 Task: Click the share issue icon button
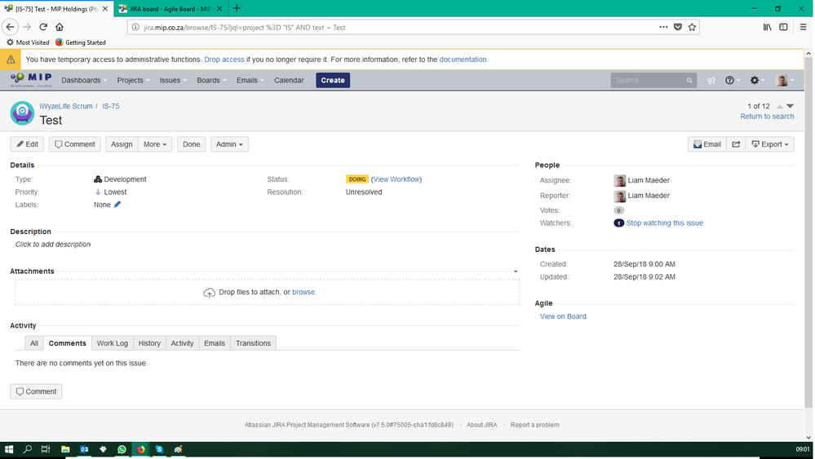tap(736, 144)
